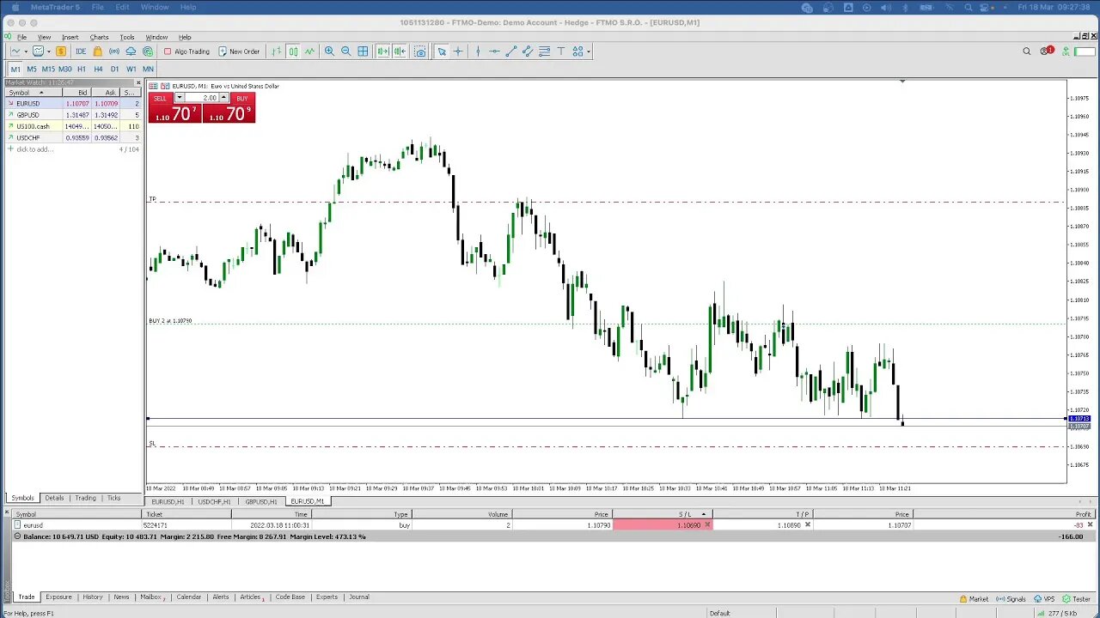1100x618 pixels.
Task: Close the Market Watch panel
Action: point(138,82)
